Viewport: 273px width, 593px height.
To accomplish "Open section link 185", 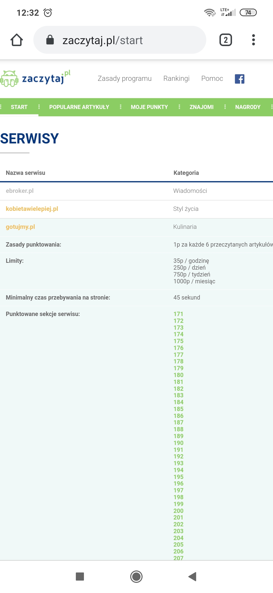I will [178, 409].
